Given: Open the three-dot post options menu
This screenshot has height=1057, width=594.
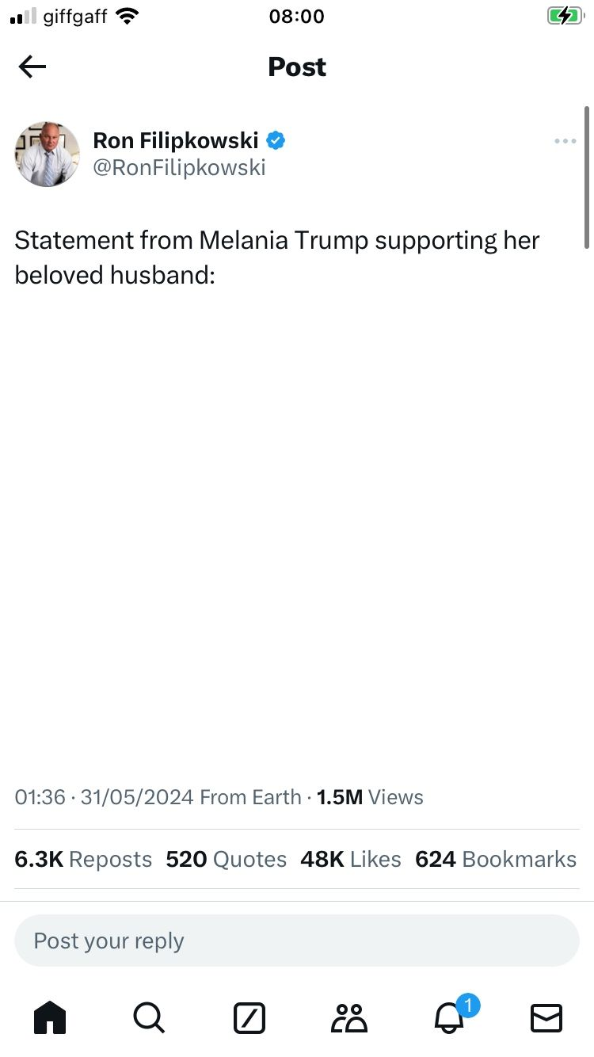Looking at the screenshot, I should [x=565, y=142].
